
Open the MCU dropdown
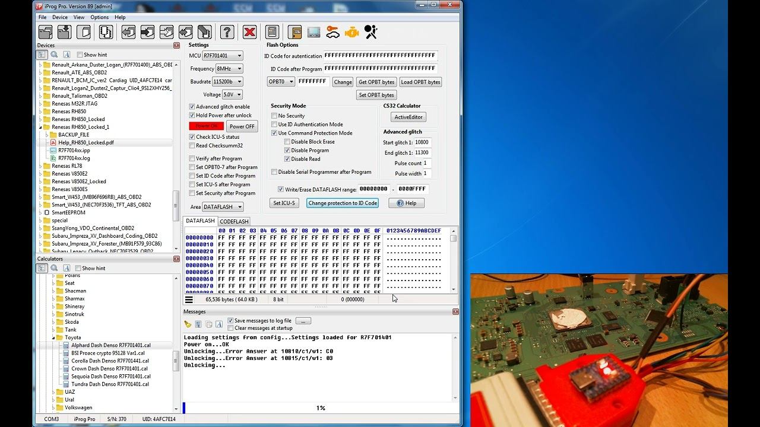[x=223, y=56]
